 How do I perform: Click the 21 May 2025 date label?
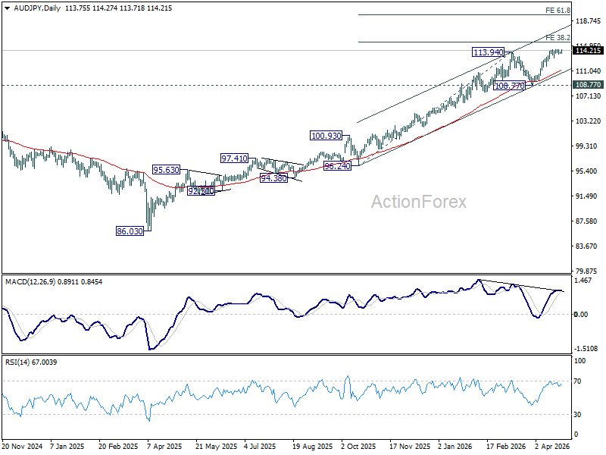point(217,447)
